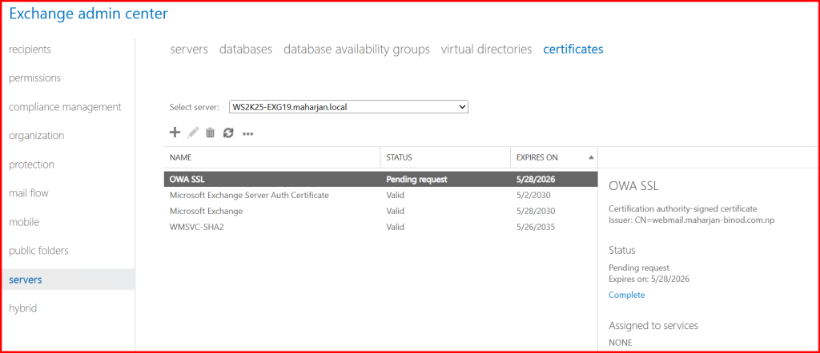Open the virtual directories tab

(486, 50)
